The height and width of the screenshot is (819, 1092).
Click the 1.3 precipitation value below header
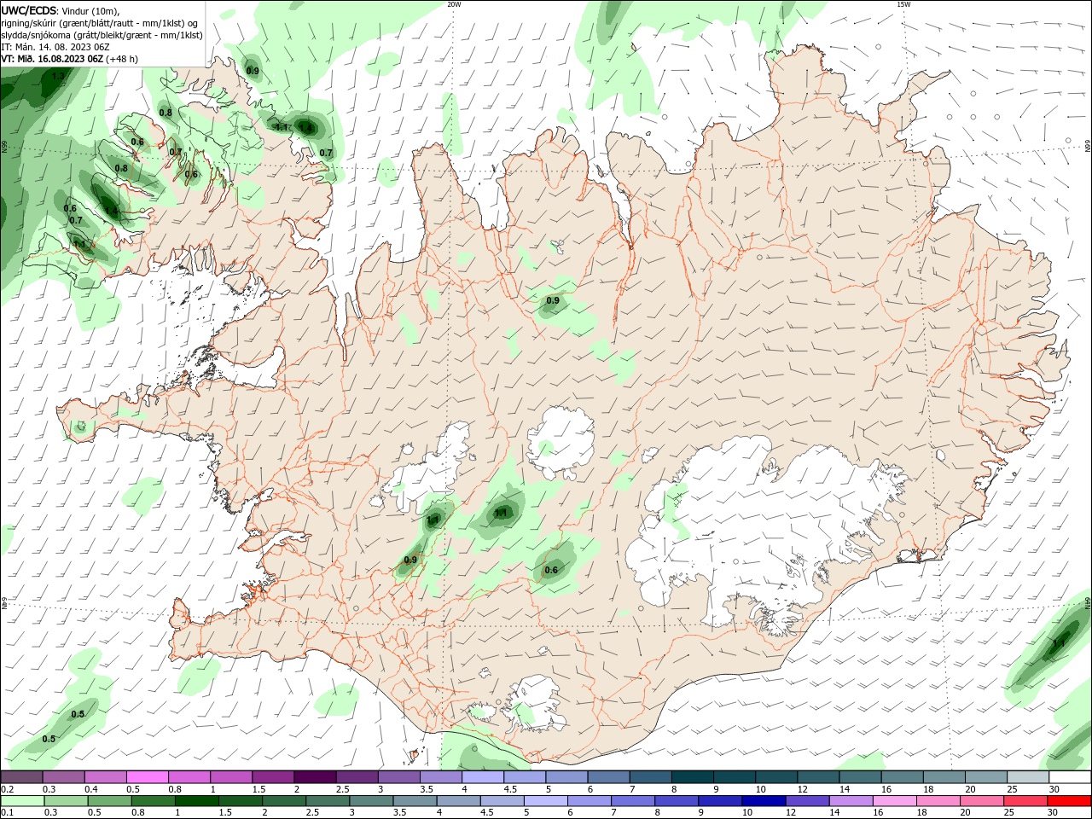pyautogui.click(x=58, y=77)
